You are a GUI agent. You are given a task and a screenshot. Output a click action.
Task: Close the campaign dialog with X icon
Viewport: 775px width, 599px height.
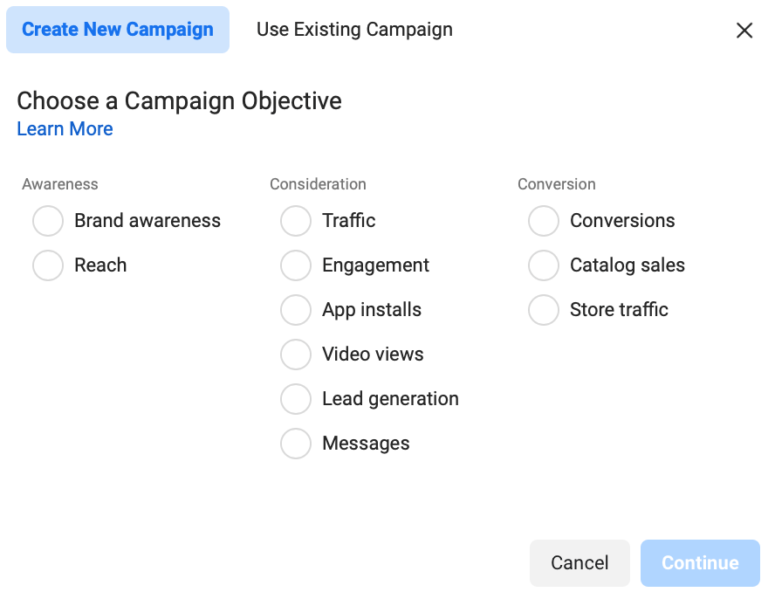(744, 31)
